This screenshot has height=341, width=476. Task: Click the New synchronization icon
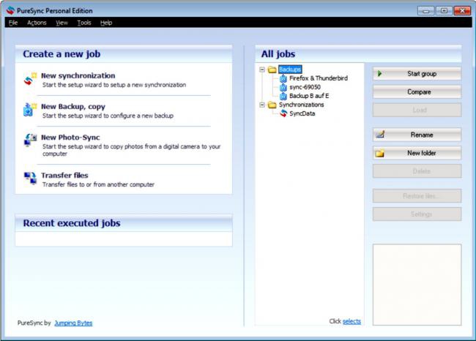pos(30,79)
